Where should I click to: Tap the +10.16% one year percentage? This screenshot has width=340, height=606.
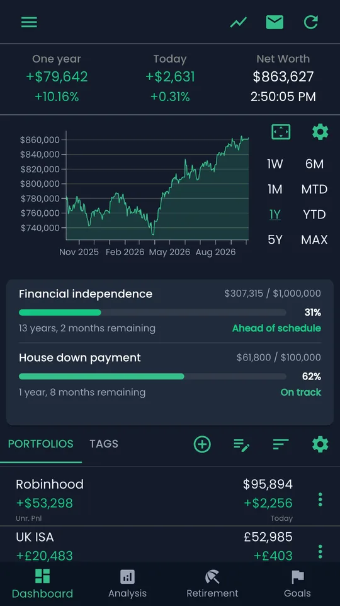coord(57,97)
